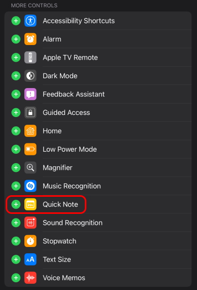Tap the Sound Recognition icon
Screen dimensions: 197x290
[x=31, y=223]
